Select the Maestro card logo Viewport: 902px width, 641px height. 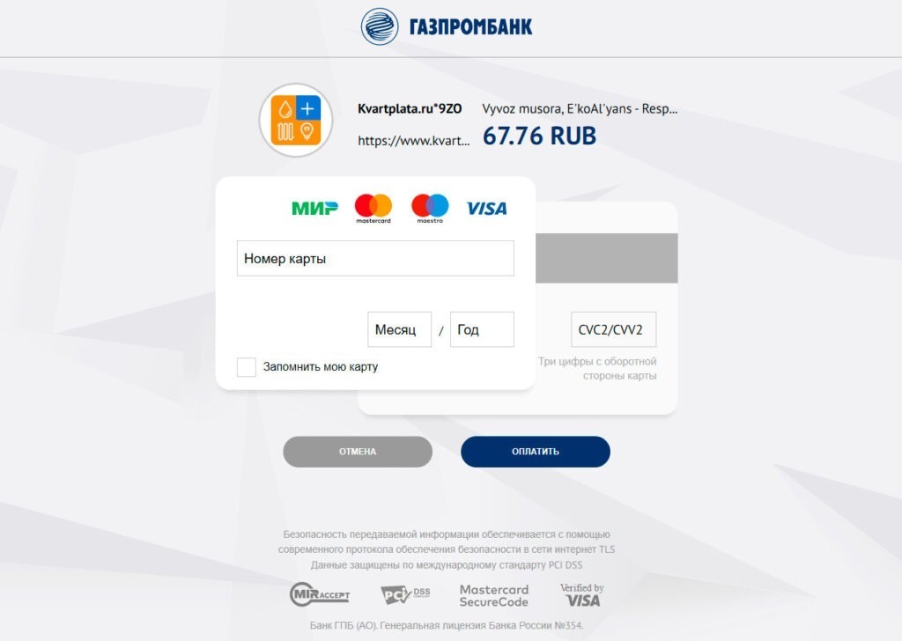pyautogui.click(x=430, y=208)
